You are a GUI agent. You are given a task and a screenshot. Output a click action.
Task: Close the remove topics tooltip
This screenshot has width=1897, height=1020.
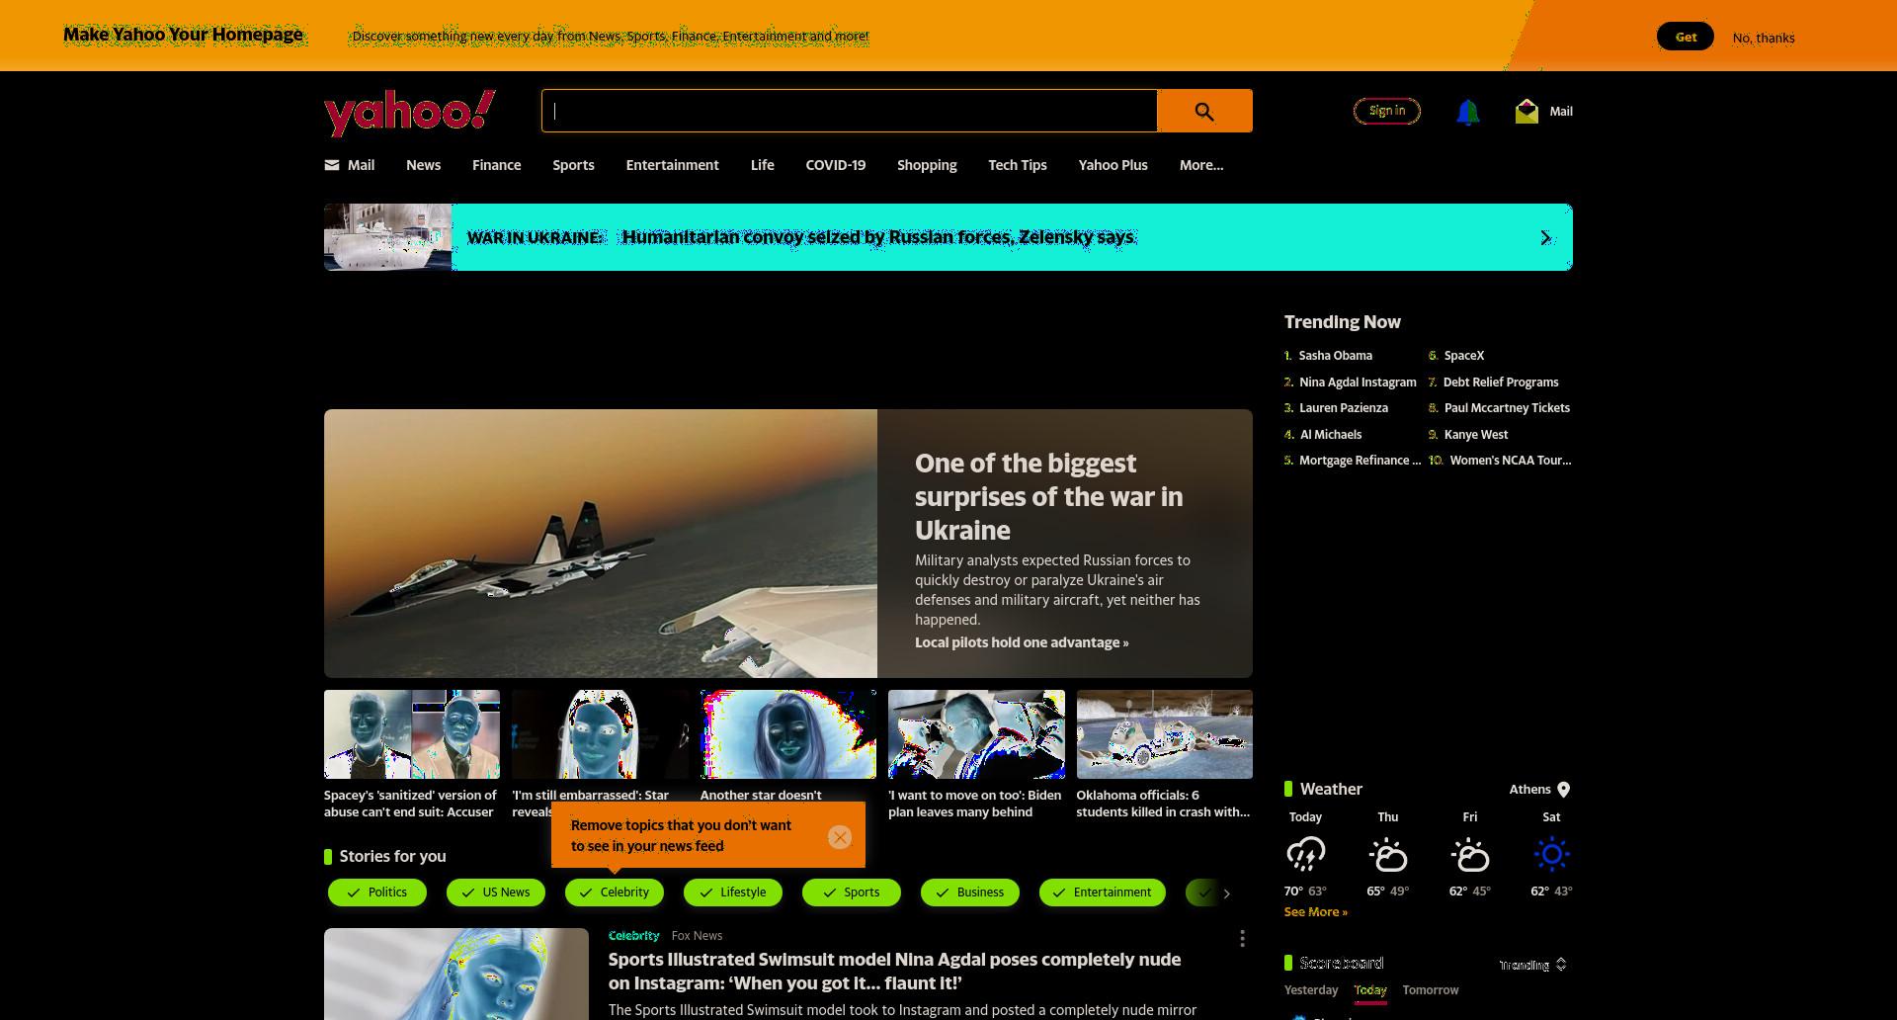coord(840,837)
